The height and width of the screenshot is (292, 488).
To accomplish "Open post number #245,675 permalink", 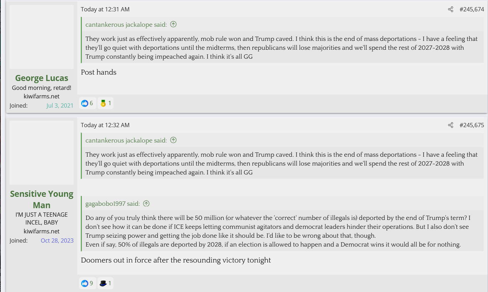I will click(472, 125).
